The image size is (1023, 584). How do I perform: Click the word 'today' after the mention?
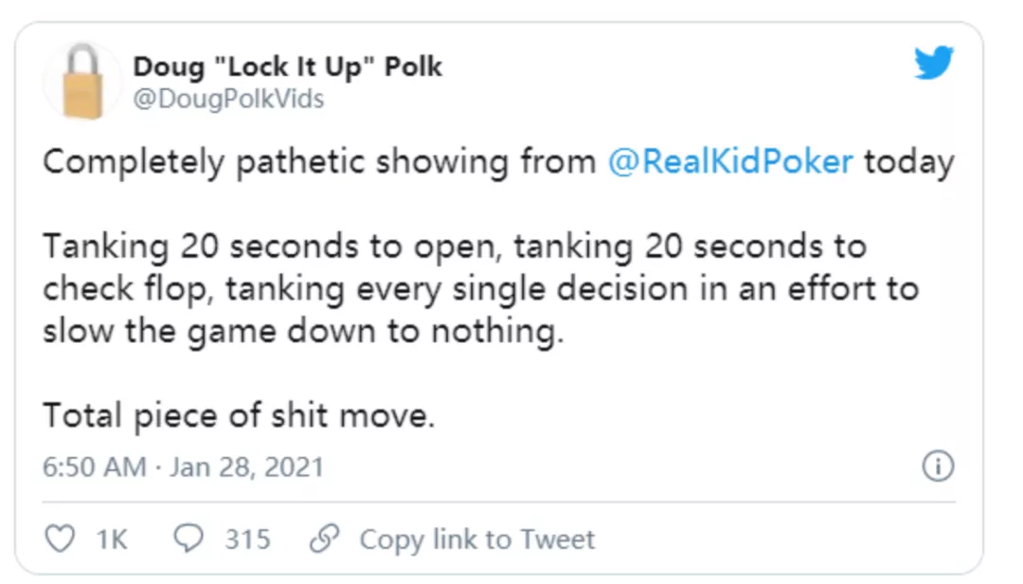pyautogui.click(x=908, y=161)
